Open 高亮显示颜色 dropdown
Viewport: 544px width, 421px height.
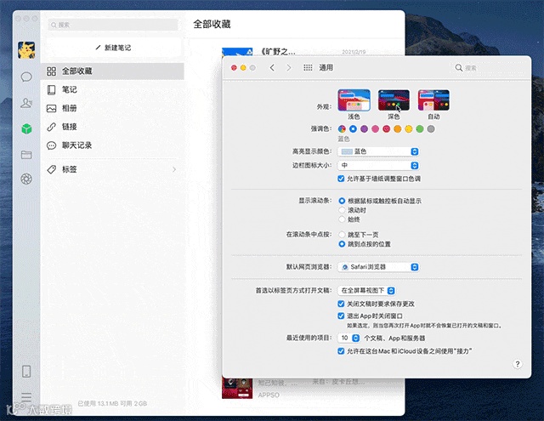pyautogui.click(x=378, y=151)
